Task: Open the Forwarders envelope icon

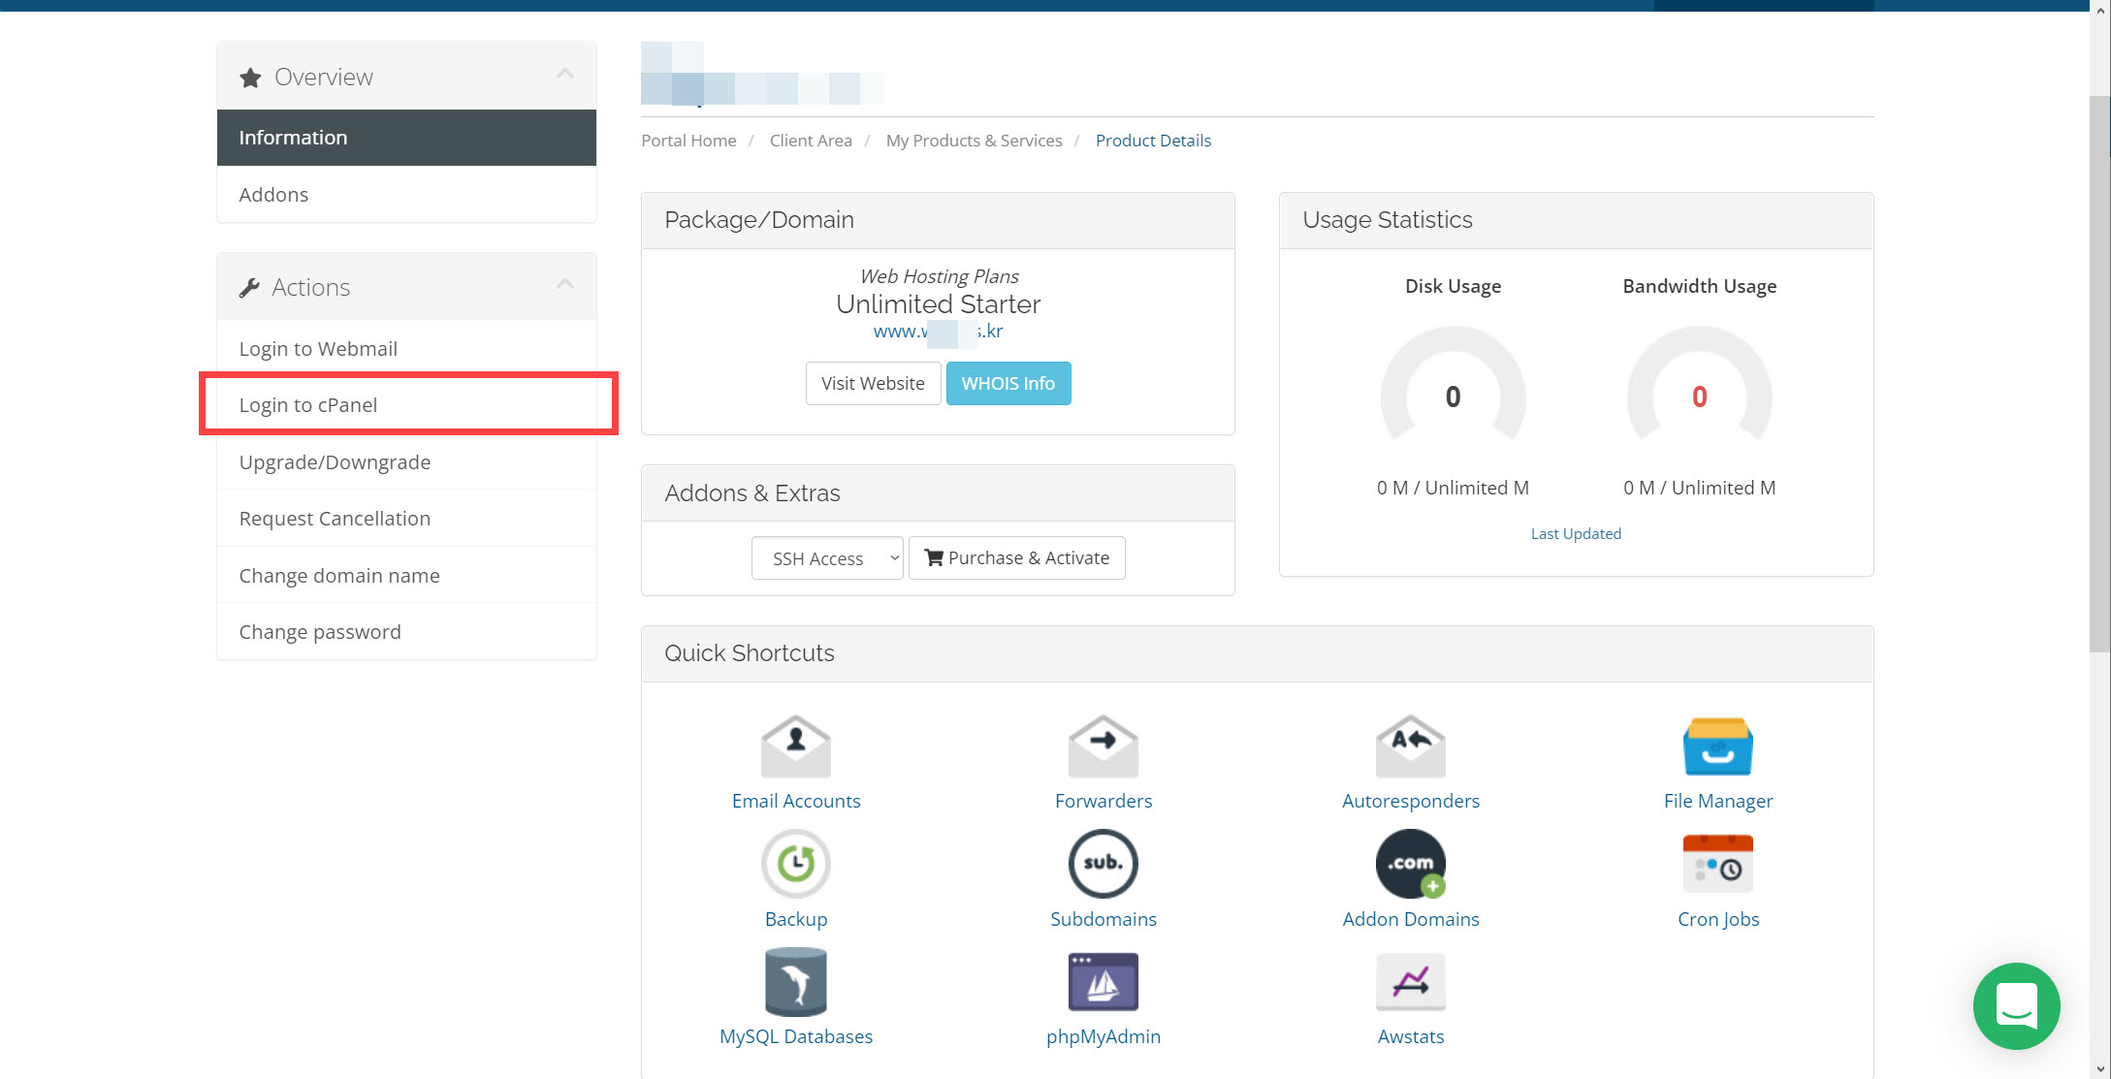Action: (x=1103, y=746)
